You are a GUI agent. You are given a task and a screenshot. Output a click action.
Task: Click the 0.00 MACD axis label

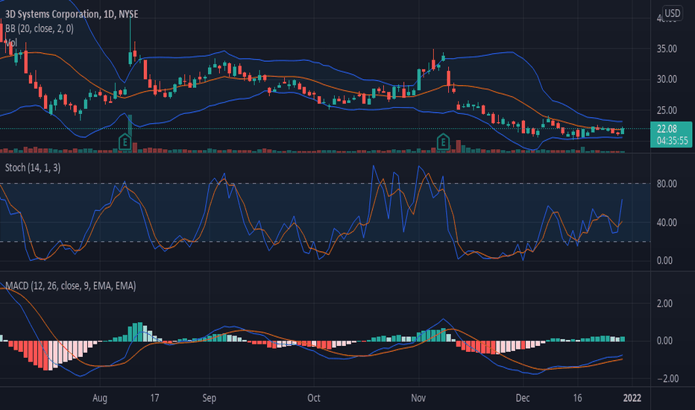[x=664, y=341]
